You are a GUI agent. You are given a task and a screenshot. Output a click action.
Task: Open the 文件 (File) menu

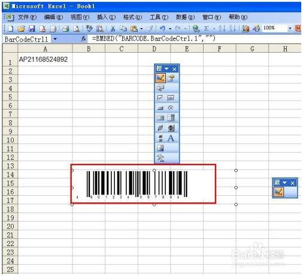[27, 17]
